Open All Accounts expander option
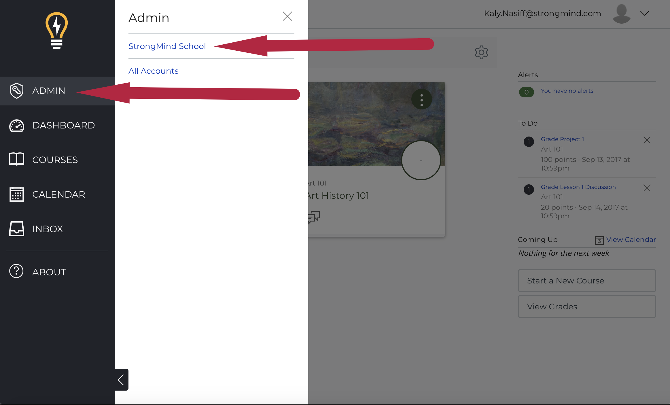This screenshot has height=405, width=670. 154,71
